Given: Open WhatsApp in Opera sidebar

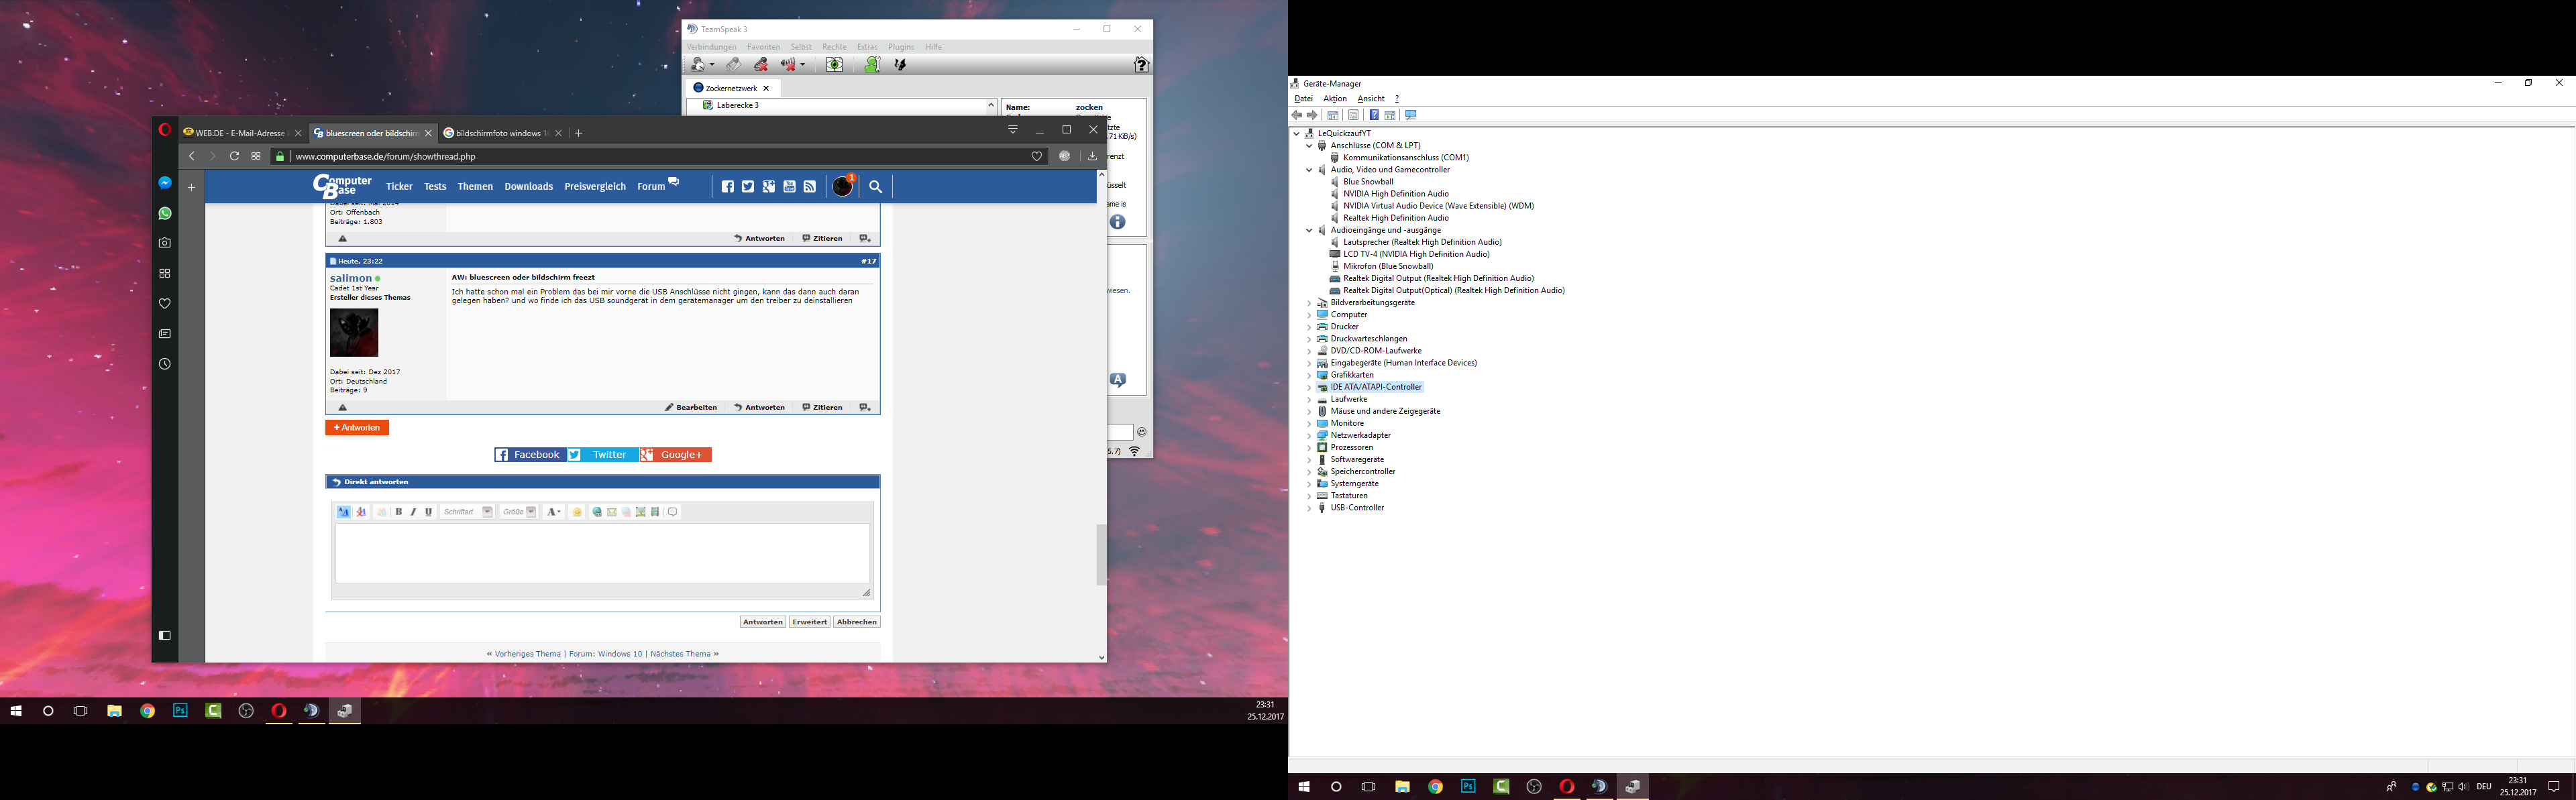Looking at the screenshot, I should click(165, 213).
